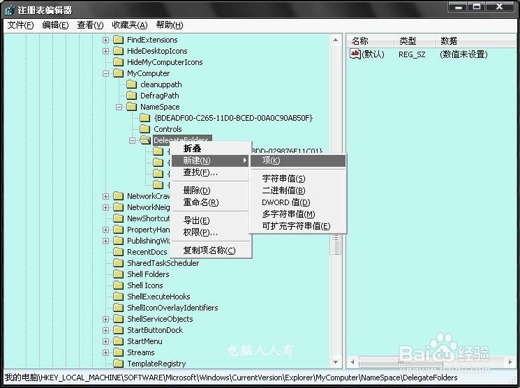520x388 pixels.
Task: Click the ShellExecuteHooks folder icon
Action: (118, 297)
